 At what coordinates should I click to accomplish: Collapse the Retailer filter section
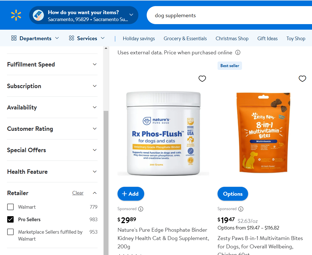(95, 193)
